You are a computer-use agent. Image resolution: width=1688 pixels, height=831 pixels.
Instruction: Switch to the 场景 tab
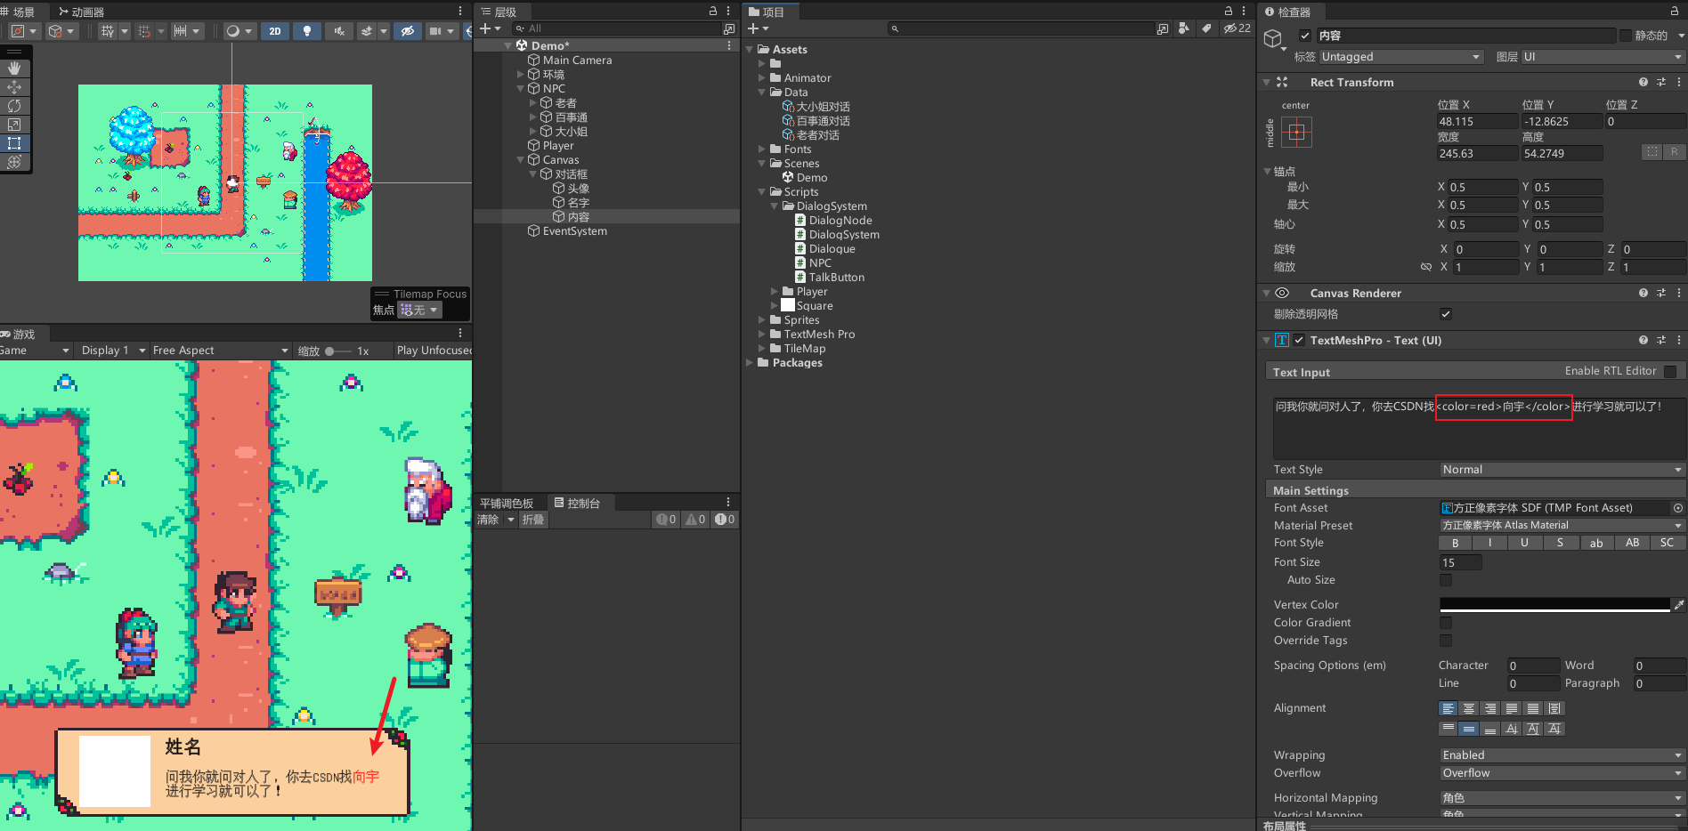click(18, 12)
